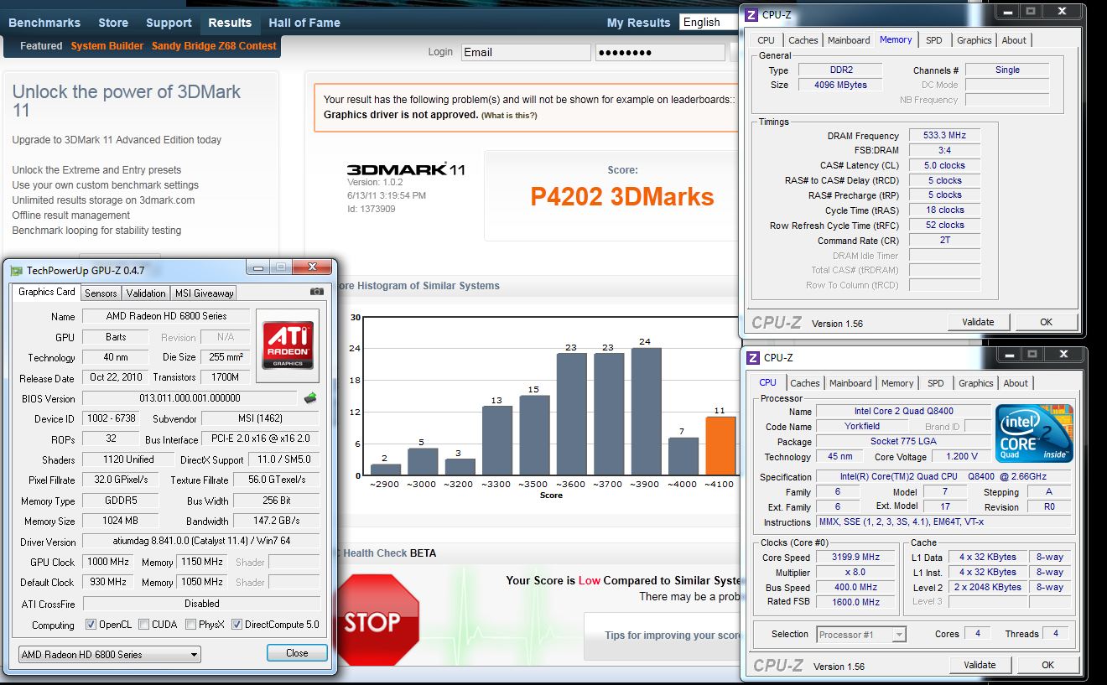This screenshot has width=1107, height=685.
Task: Click the GPU-Z title bar app icon
Action: pos(17,271)
